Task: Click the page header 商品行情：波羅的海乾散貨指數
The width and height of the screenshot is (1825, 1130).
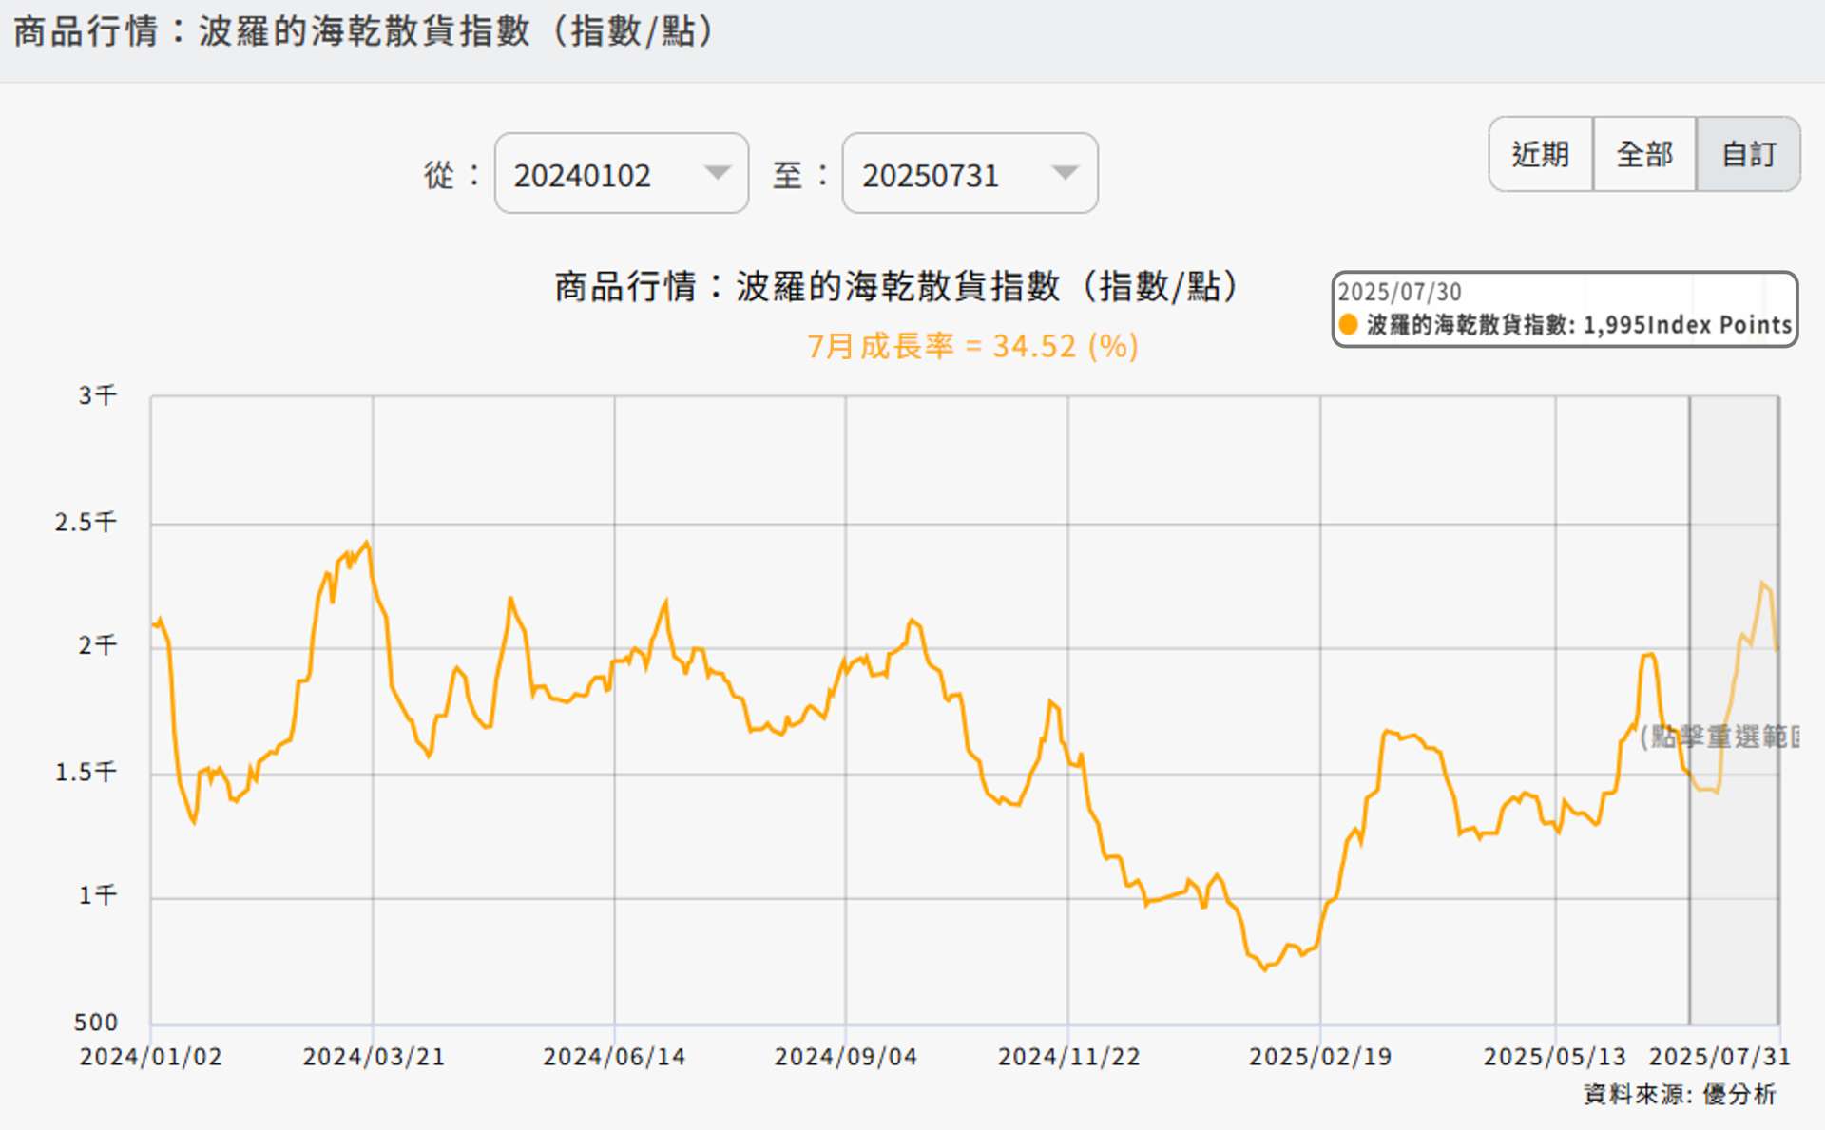Action: [x=364, y=31]
